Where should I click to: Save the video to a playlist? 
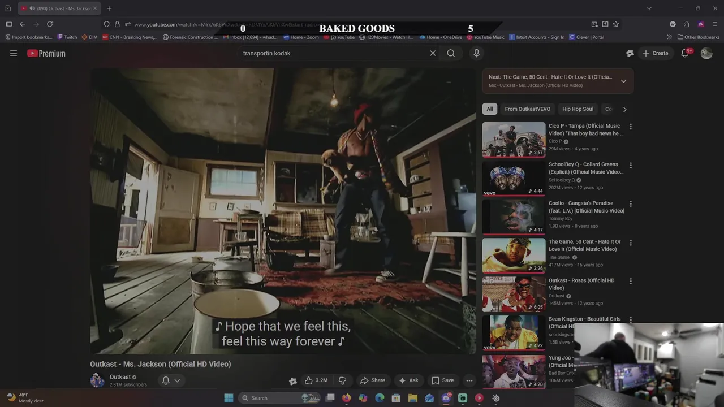[x=442, y=380]
